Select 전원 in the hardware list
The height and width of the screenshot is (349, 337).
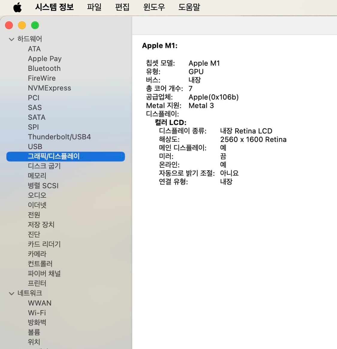pyautogui.click(x=34, y=214)
